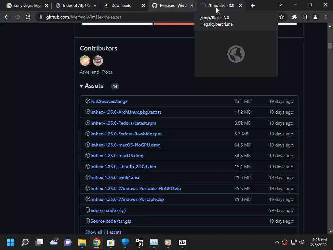Toggle the Chrome side panel icon
Screen dimensions: 333x250
[x=305, y=17]
